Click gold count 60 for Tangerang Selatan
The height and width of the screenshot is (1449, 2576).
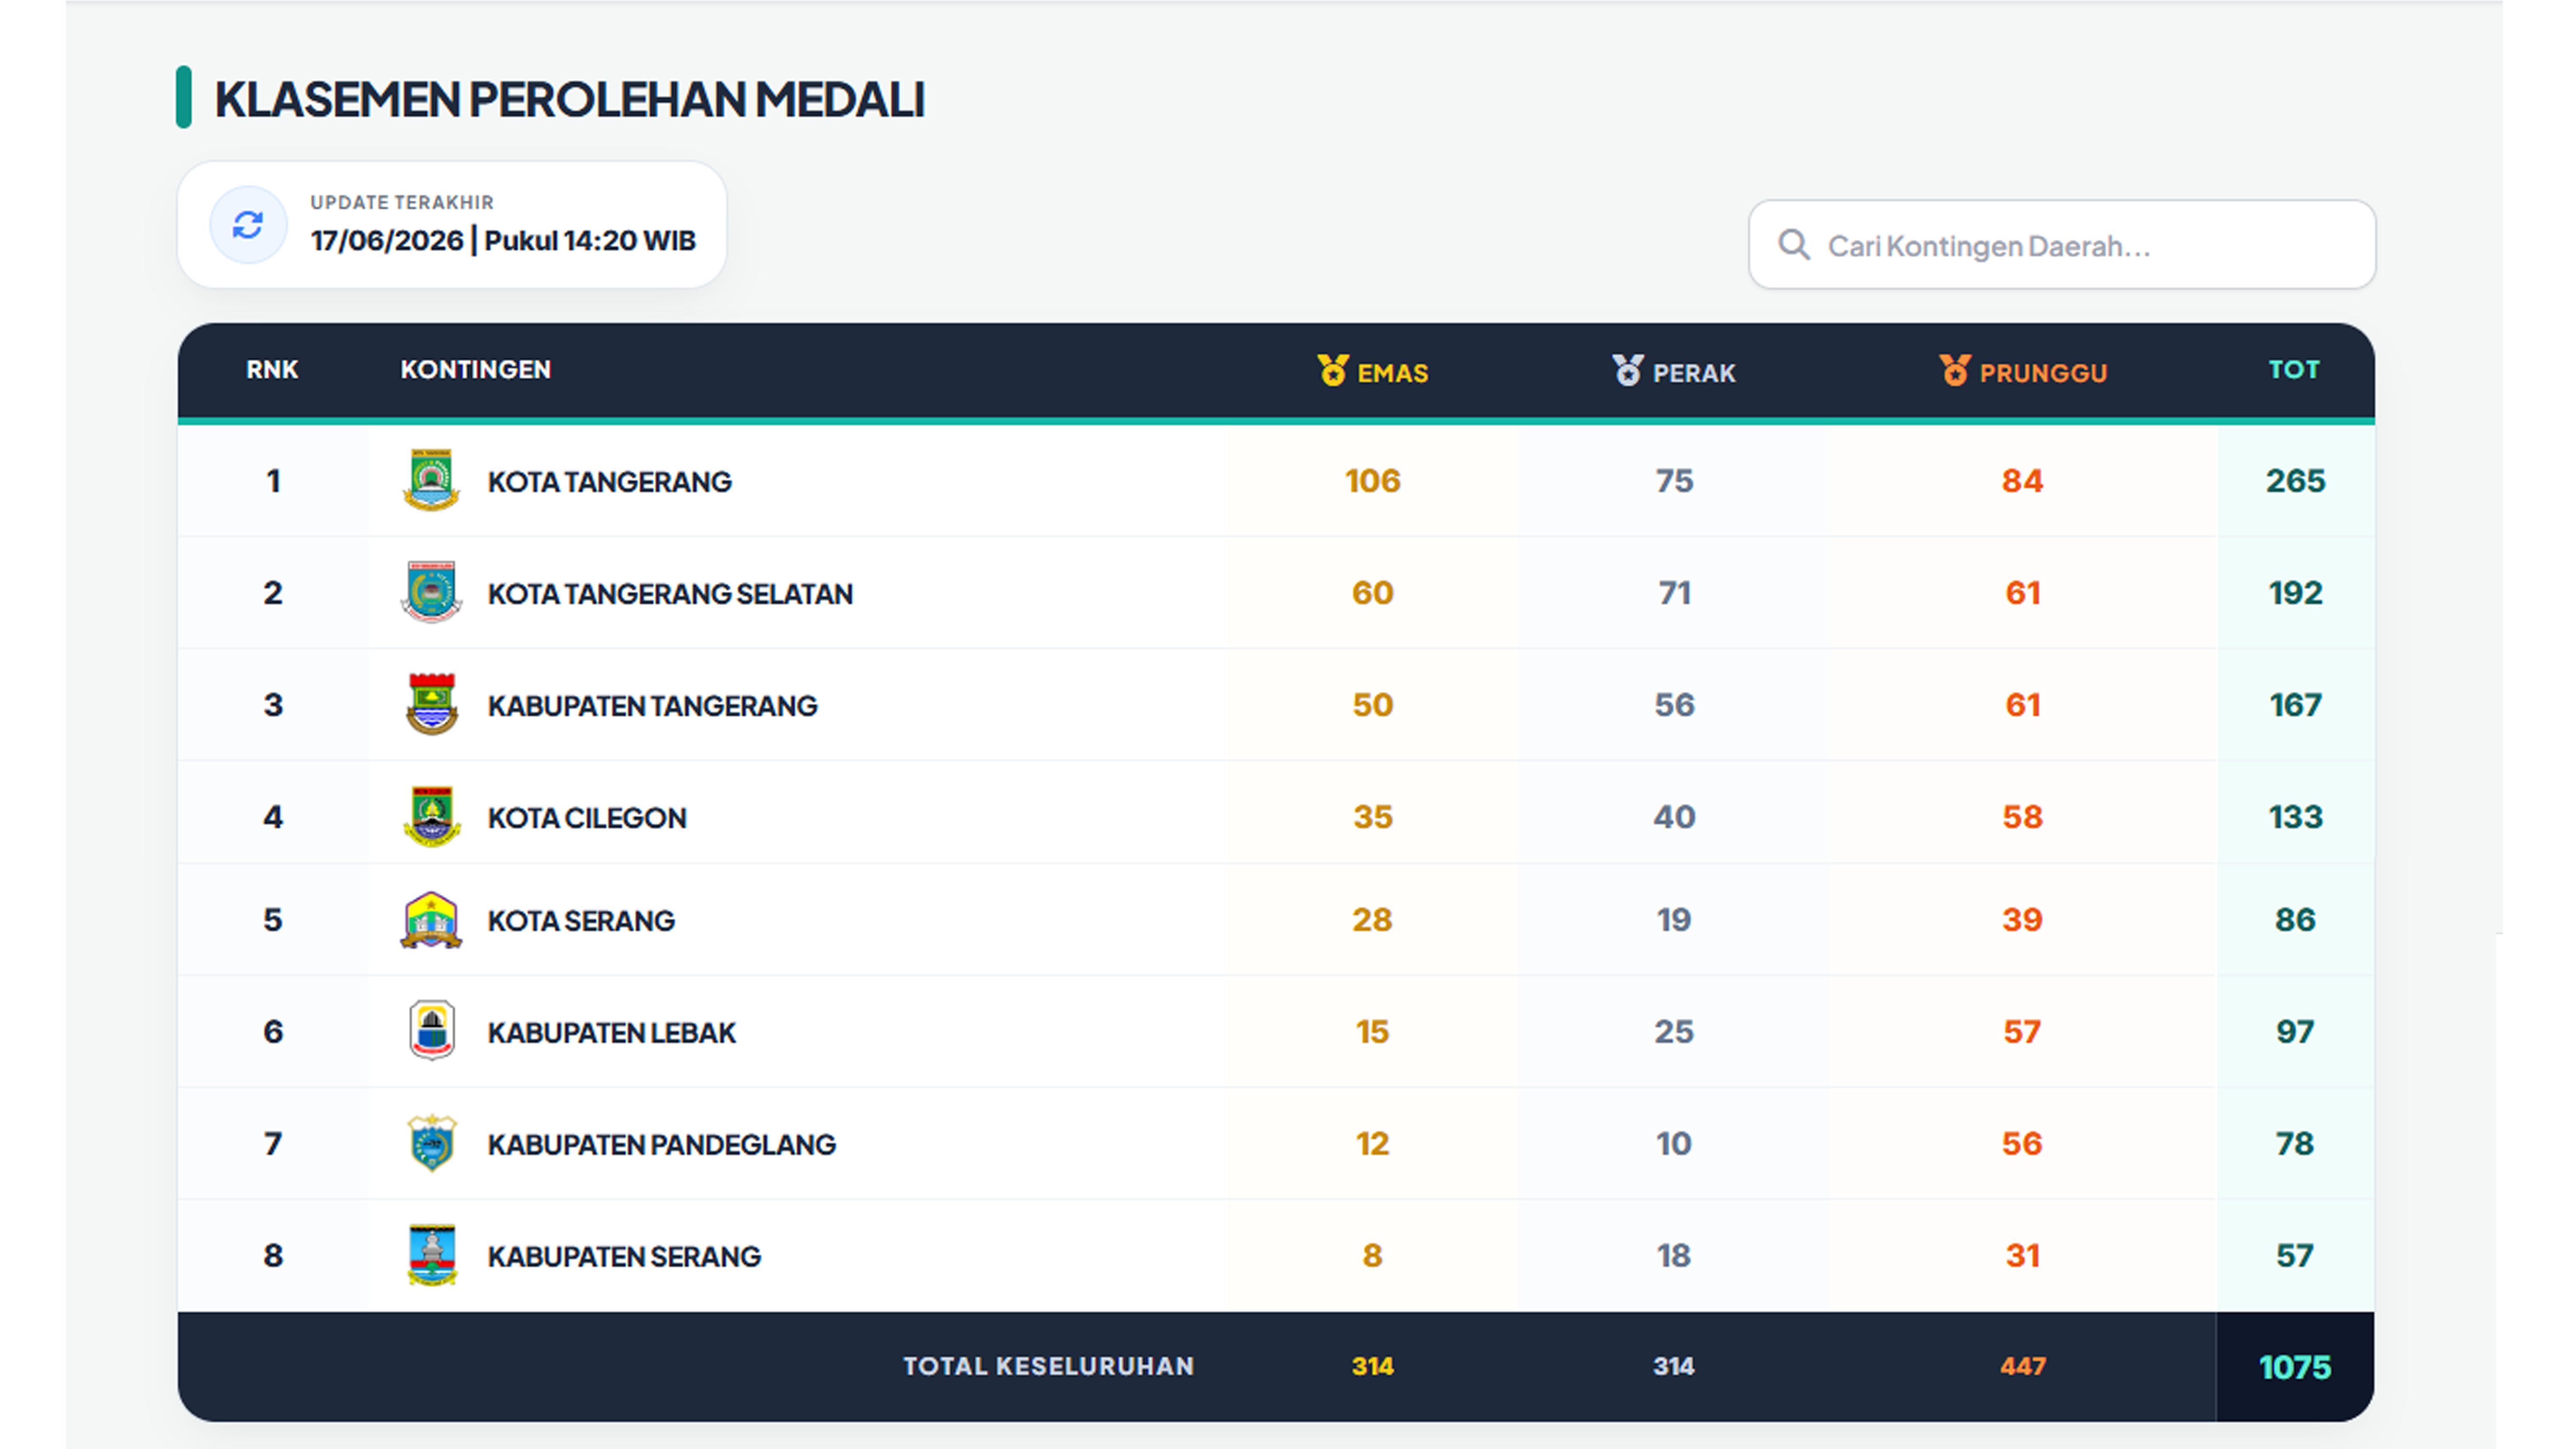click(1373, 593)
